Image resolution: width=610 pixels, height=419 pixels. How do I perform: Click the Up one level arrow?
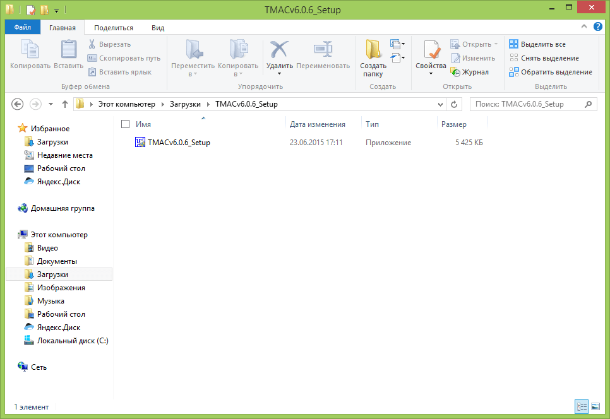(65, 104)
